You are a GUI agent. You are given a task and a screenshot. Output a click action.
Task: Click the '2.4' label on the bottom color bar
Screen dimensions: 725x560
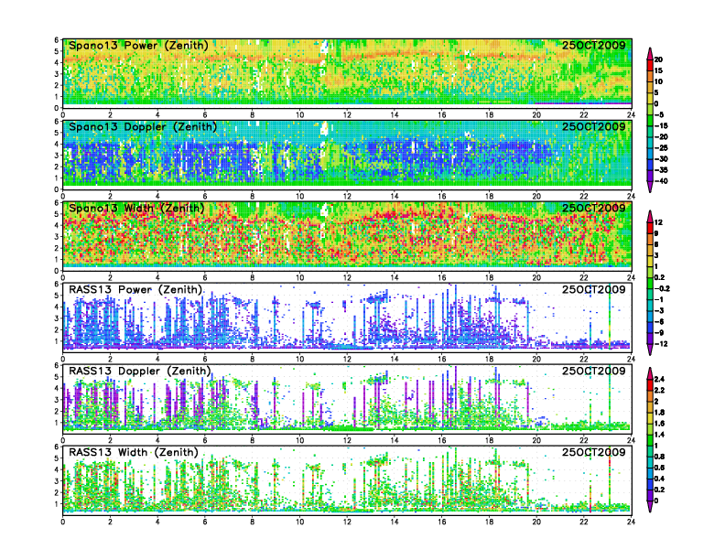point(659,380)
